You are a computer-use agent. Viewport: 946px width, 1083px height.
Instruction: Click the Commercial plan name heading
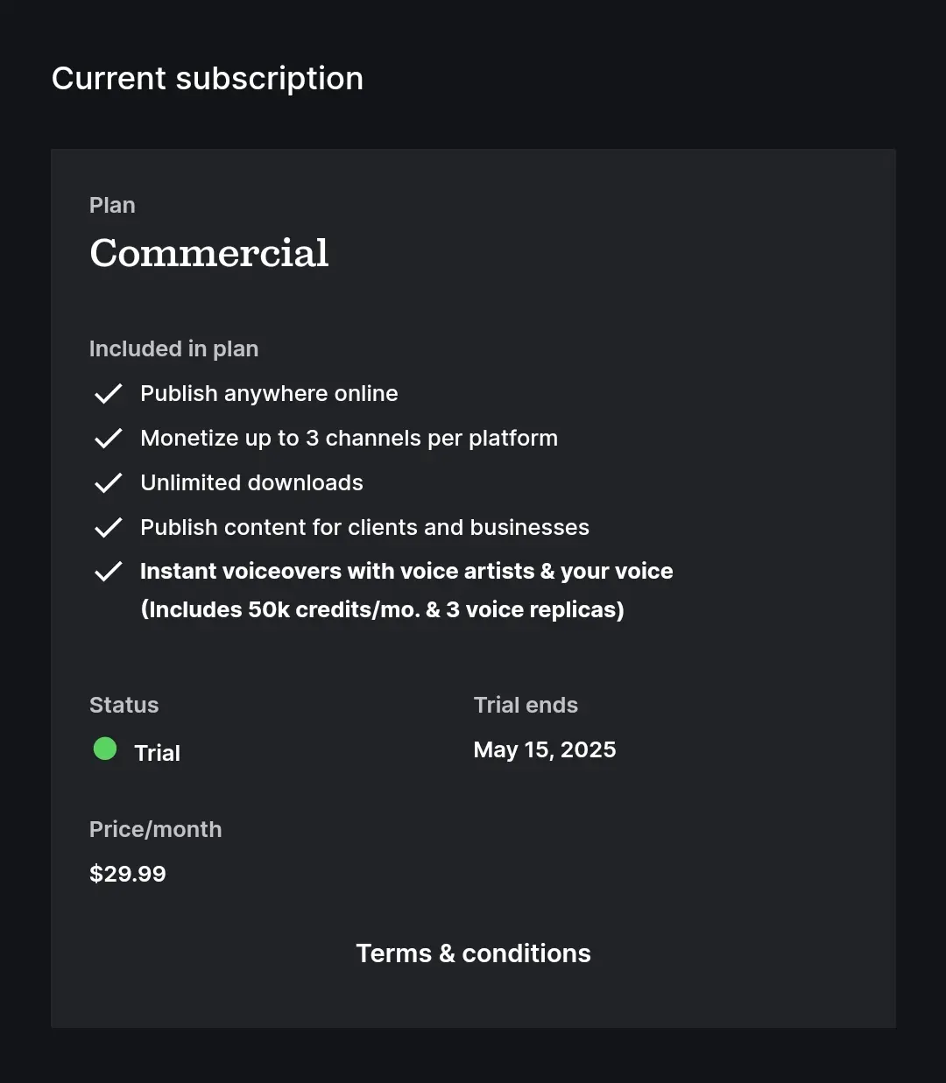[x=209, y=253]
